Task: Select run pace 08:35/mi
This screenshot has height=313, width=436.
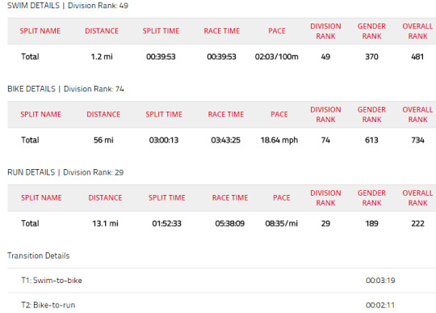Action: pyautogui.click(x=282, y=223)
